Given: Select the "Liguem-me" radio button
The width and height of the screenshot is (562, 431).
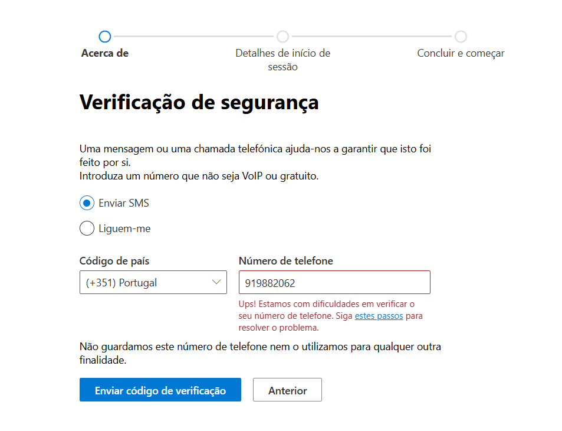Looking at the screenshot, I should click(x=87, y=228).
